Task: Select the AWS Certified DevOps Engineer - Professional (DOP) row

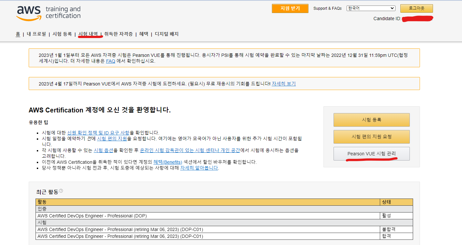Action: tap(224, 216)
